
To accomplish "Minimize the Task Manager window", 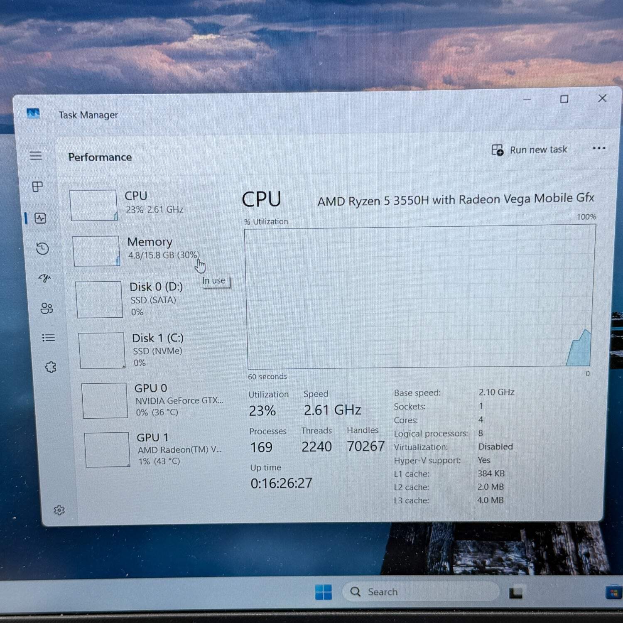I will click(x=527, y=100).
